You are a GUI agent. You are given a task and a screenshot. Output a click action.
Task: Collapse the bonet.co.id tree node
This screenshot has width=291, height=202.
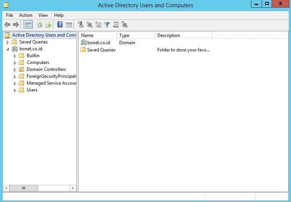(x=8, y=49)
